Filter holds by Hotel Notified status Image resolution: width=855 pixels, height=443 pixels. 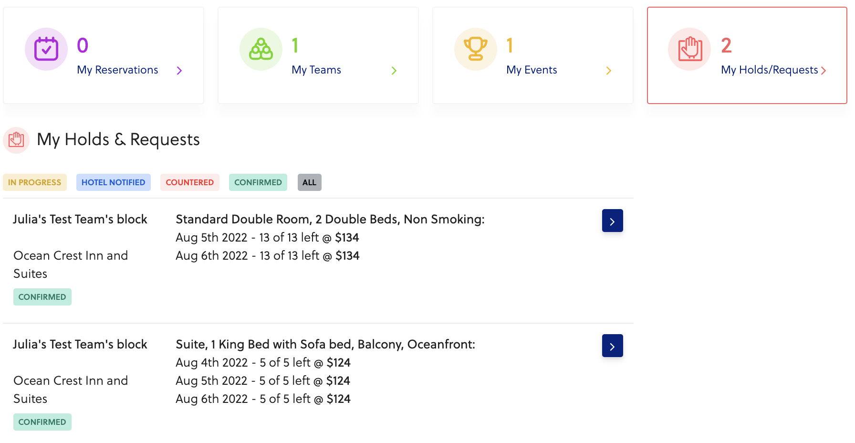pos(114,182)
